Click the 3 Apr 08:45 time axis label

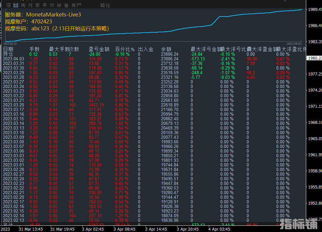124,229
